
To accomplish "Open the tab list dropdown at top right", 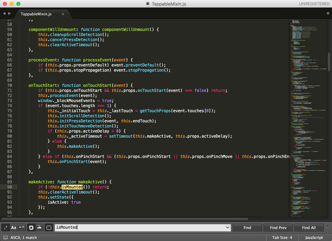I will click(328, 14).
